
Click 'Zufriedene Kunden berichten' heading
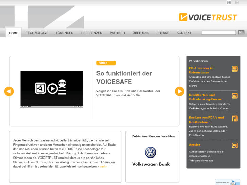(153, 136)
